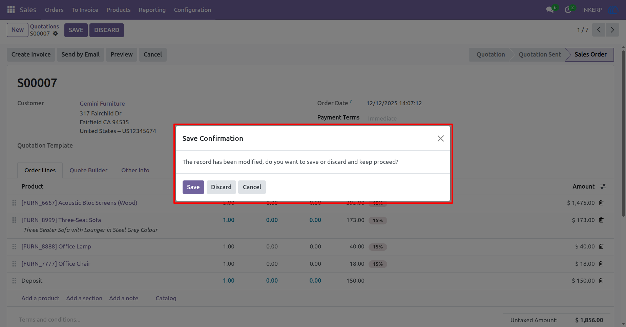Click the user avatar icon

coord(613,10)
